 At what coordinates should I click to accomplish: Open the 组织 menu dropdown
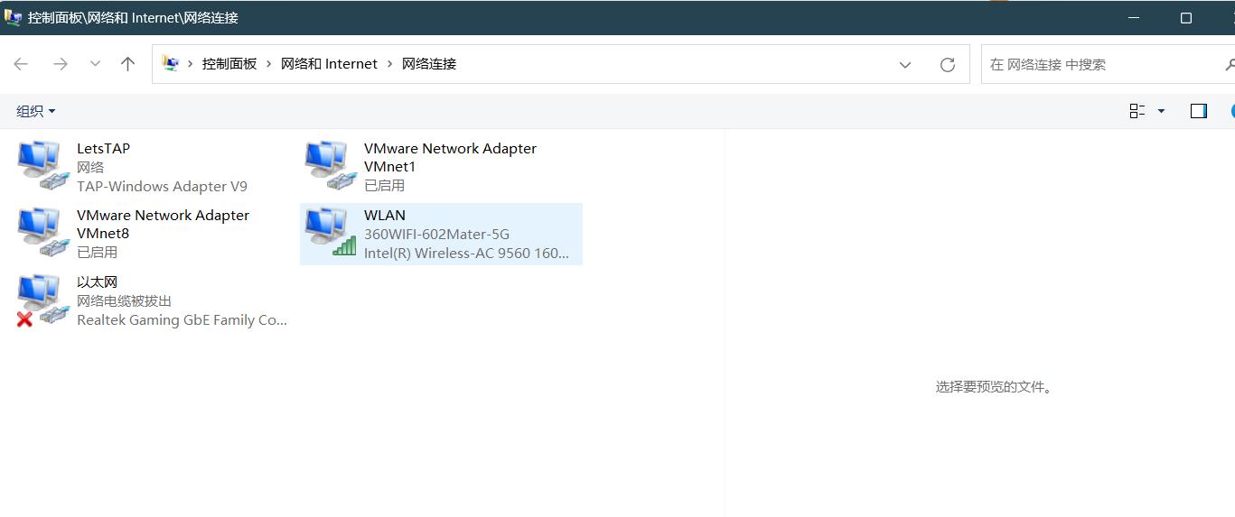point(36,111)
